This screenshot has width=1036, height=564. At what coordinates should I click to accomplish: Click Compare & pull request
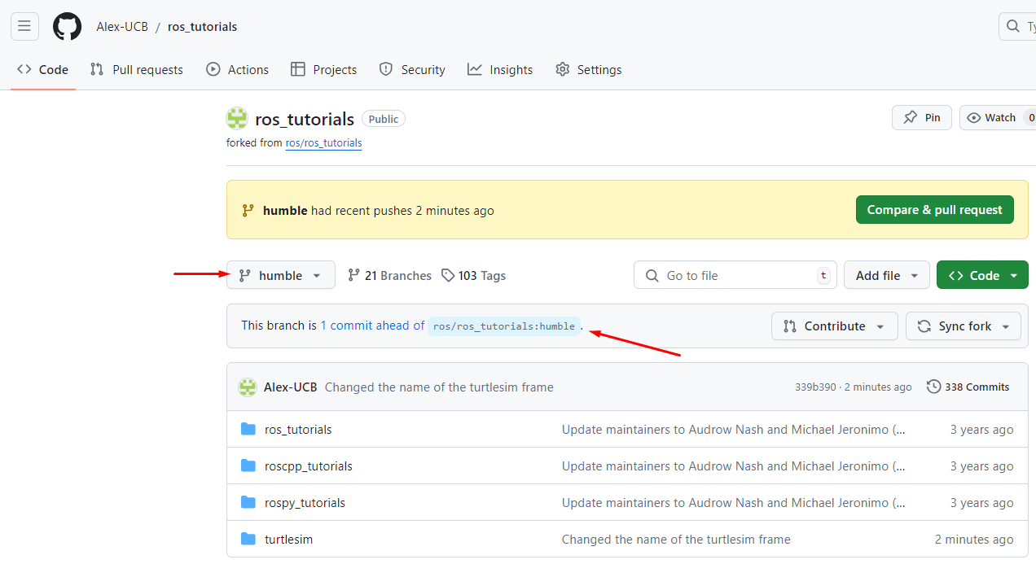pos(935,210)
